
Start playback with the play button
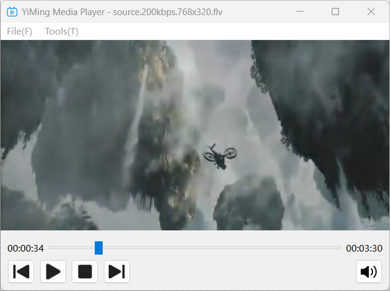pyautogui.click(x=53, y=272)
